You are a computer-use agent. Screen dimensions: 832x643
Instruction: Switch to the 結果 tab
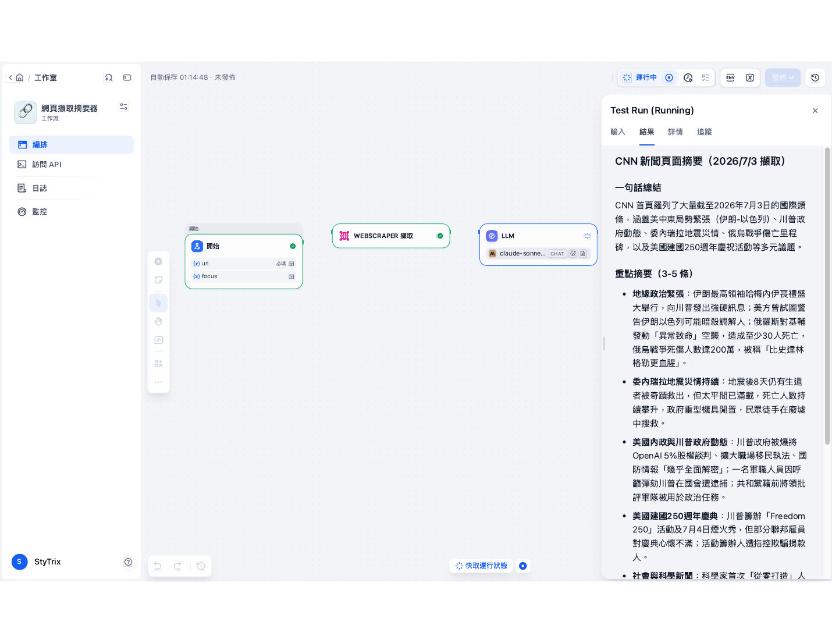tap(647, 132)
